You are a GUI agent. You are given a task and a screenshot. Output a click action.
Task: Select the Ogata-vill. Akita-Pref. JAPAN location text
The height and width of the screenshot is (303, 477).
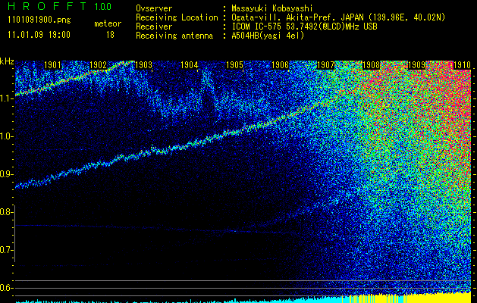click(x=338, y=17)
